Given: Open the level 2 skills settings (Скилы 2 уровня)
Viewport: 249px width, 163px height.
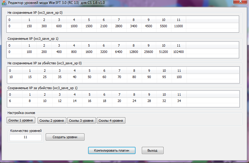Looking at the screenshot, I should (x=52, y=121).
